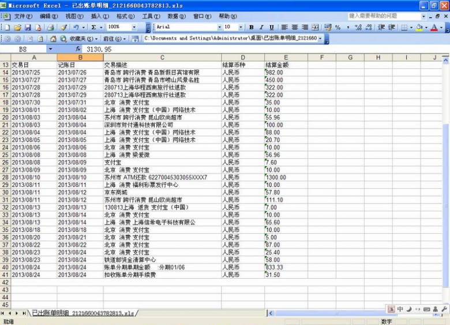
Task: Select the Format Painter brush
Action: pyautogui.click(x=63, y=27)
